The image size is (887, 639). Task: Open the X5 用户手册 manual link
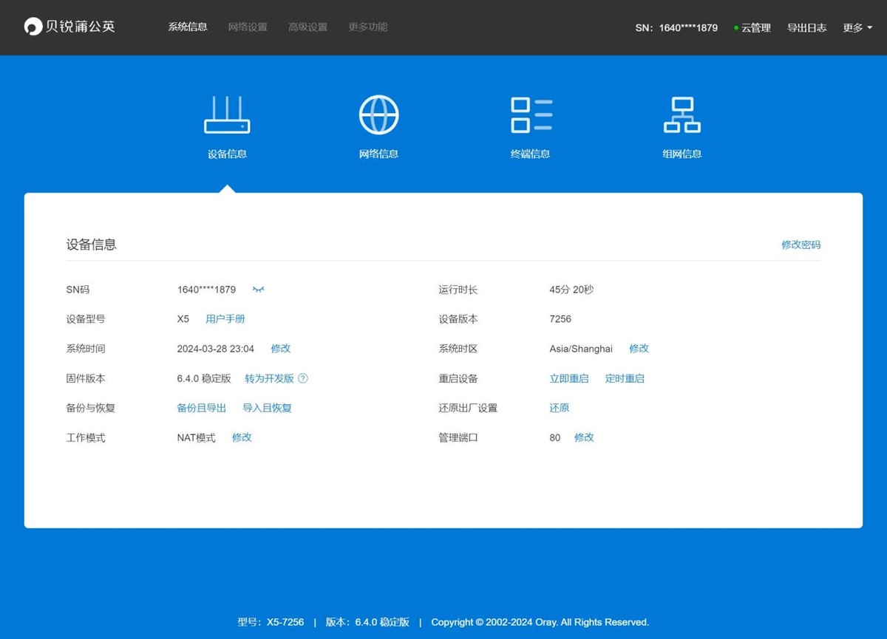click(x=225, y=318)
